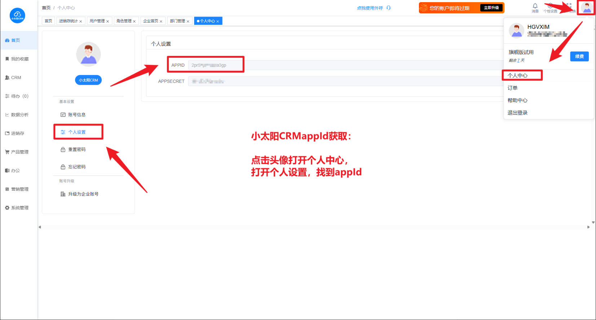Click the avatar in the account dropdown
596x320 pixels.
516,31
